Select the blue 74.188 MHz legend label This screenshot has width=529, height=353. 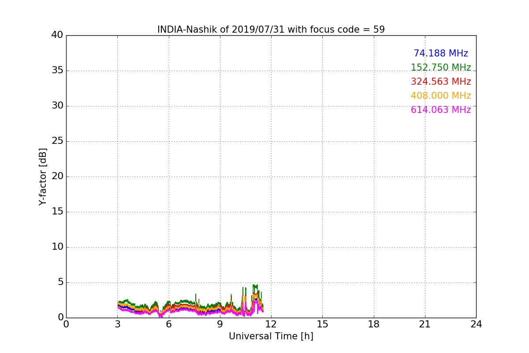[x=441, y=53]
